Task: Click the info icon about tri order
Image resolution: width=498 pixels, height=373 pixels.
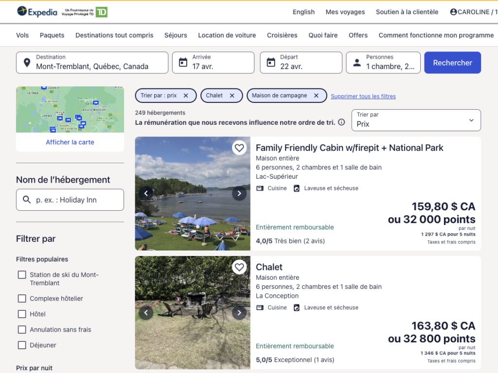Action: coord(341,122)
